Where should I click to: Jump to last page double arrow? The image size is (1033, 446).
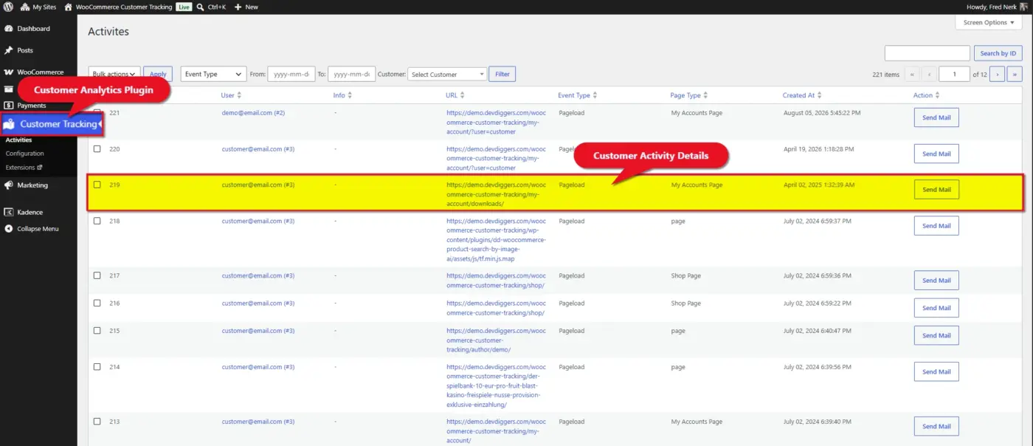[x=1015, y=74]
